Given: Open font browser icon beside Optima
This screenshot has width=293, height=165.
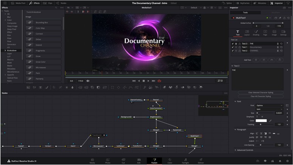Looking at the screenshot, I should coord(287,106).
